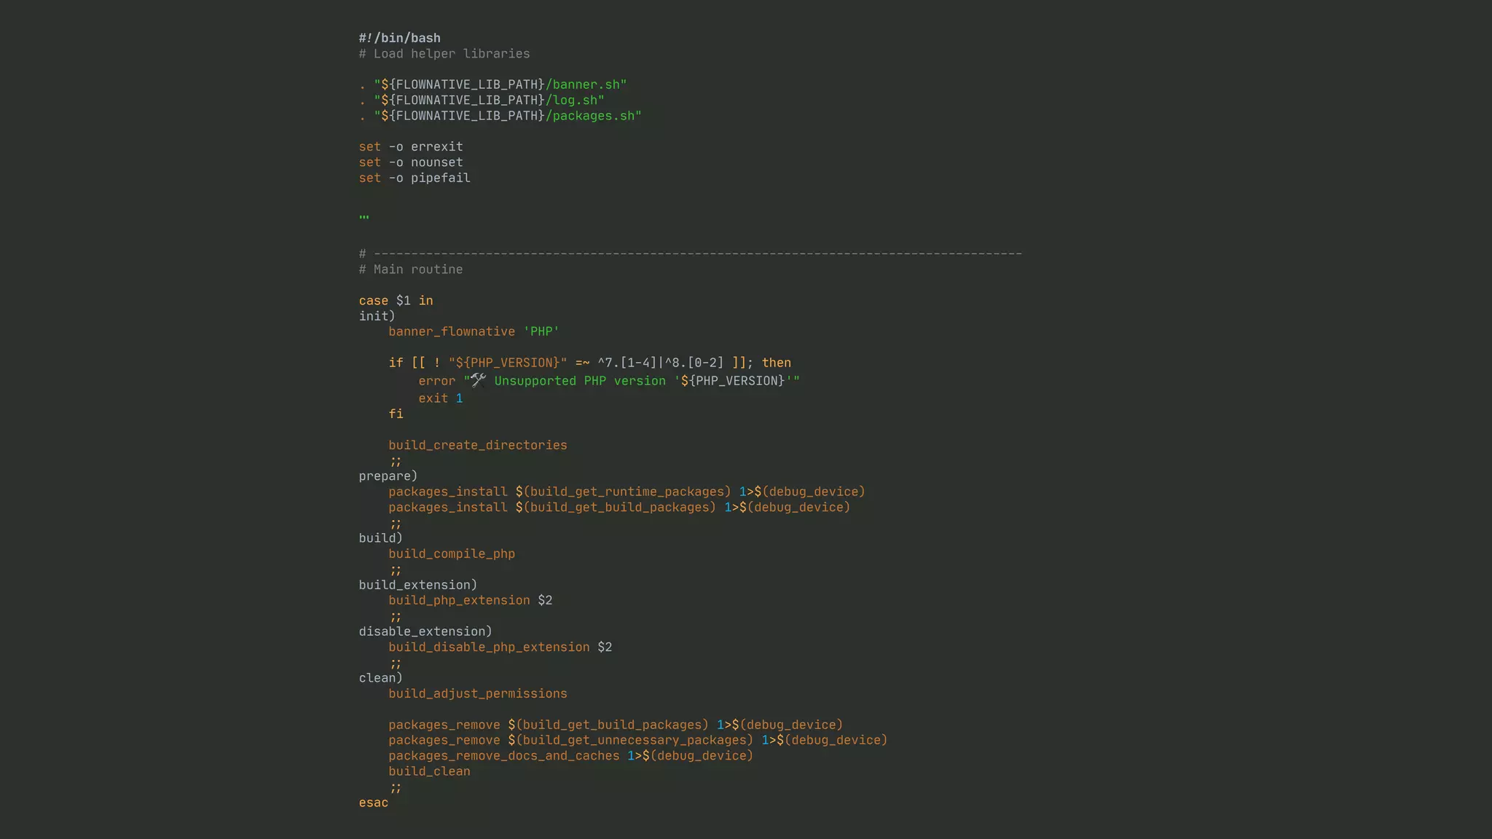The width and height of the screenshot is (1492, 839).
Task: Click the PHP_VERSION regex 'if' condition line
Action: tap(589, 363)
